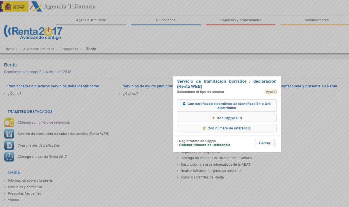Open the Agencia Tributaria tab
This screenshot has height=207, width=349.
[x=91, y=20]
